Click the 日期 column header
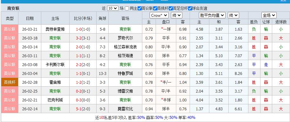Screen dimensions: 290x122 click(30, 18)
